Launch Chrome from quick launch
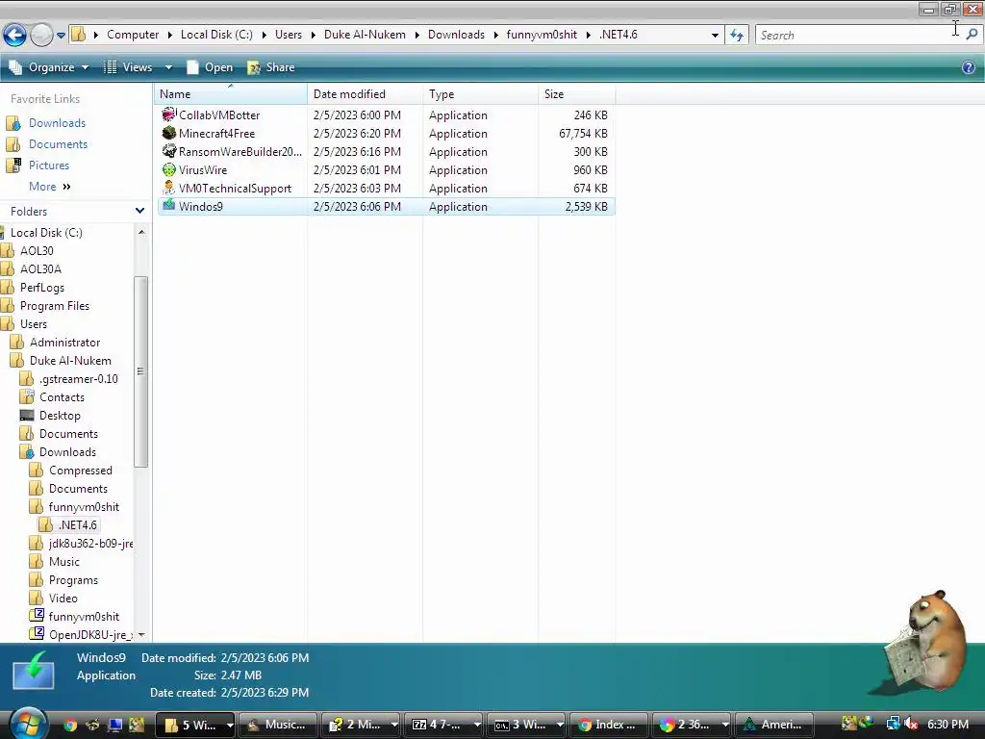The image size is (985, 739). [x=70, y=726]
